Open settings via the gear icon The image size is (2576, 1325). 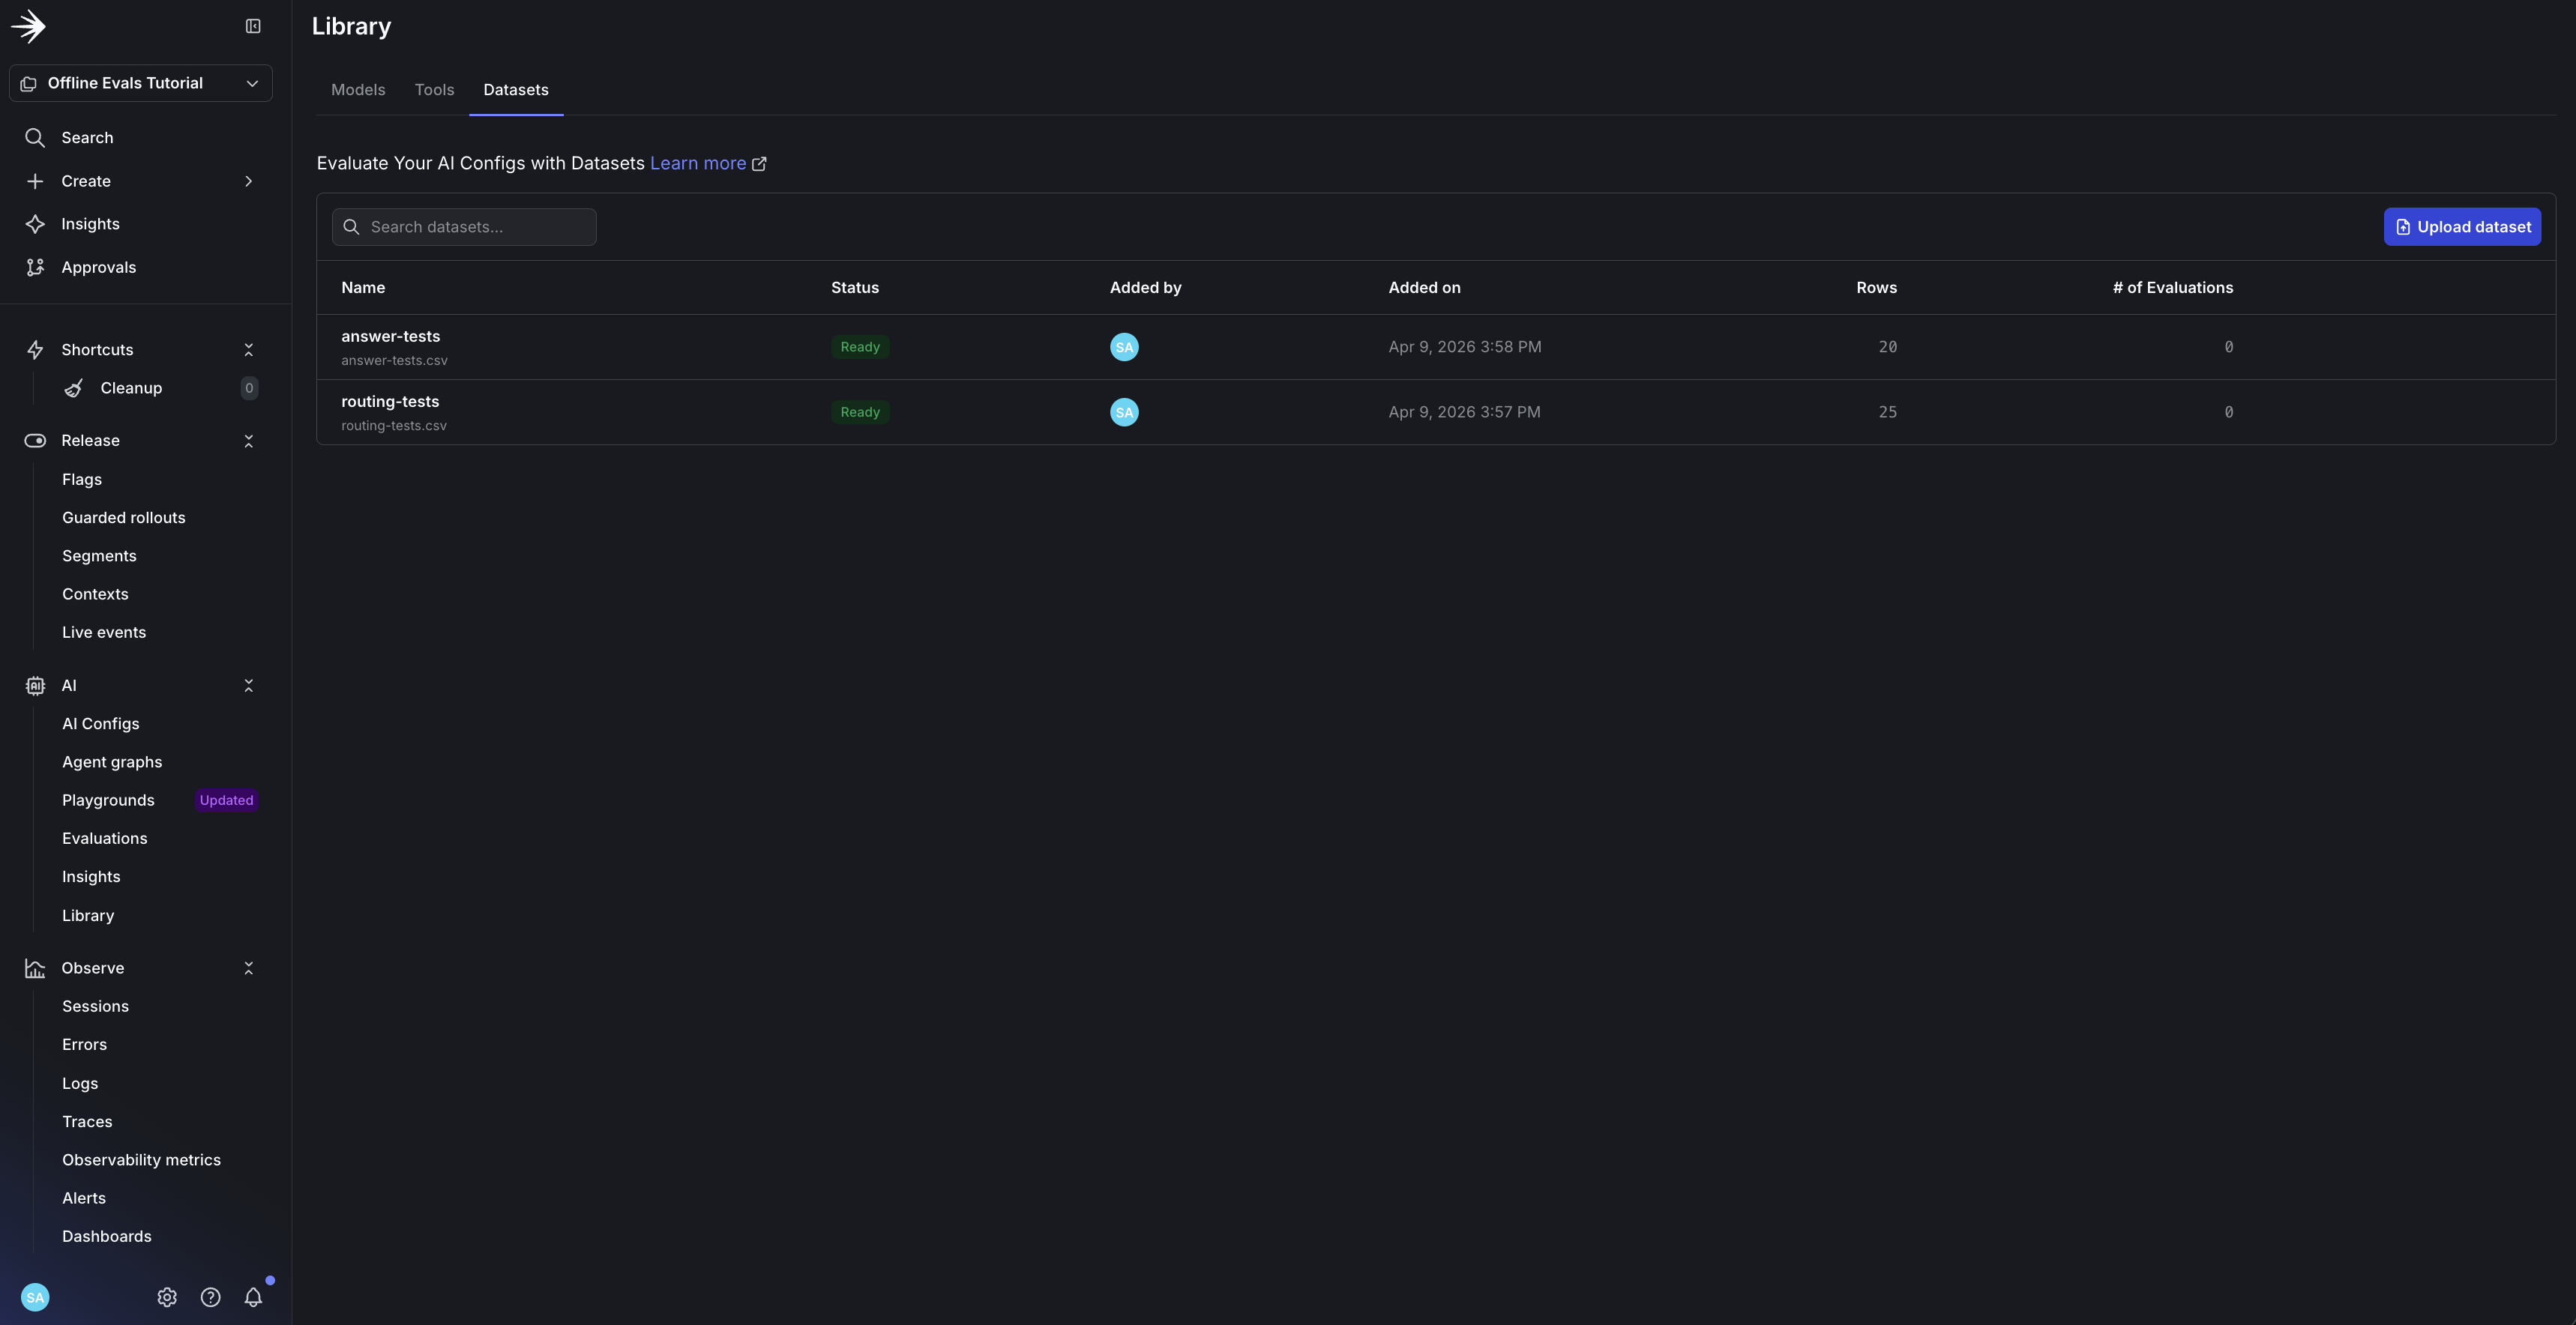(167, 1296)
